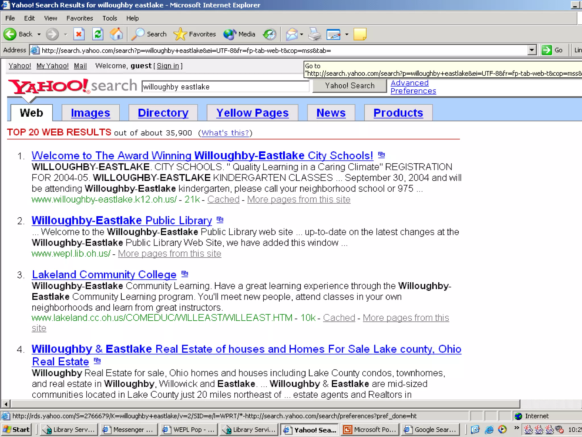Click the Print icon

coord(315,34)
